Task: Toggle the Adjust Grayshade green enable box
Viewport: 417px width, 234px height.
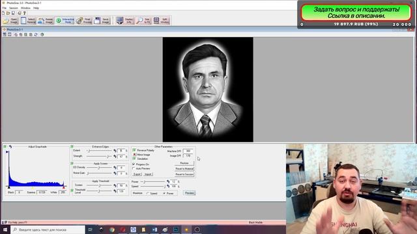Action: click(x=5, y=146)
